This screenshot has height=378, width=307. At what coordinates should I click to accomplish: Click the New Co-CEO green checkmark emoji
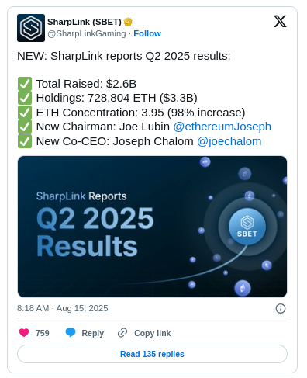coord(25,141)
